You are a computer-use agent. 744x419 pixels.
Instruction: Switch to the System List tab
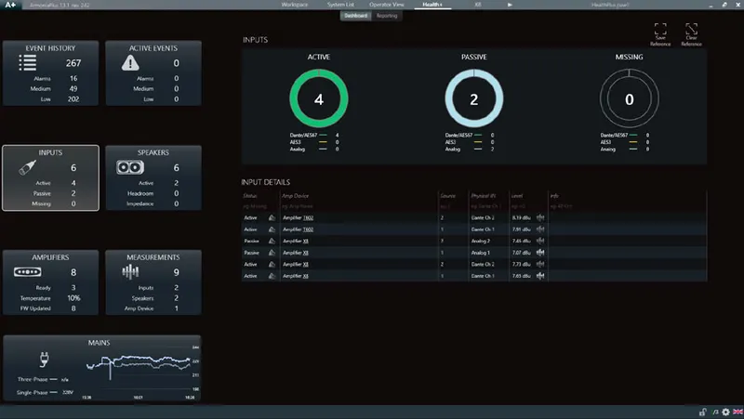[x=340, y=5]
